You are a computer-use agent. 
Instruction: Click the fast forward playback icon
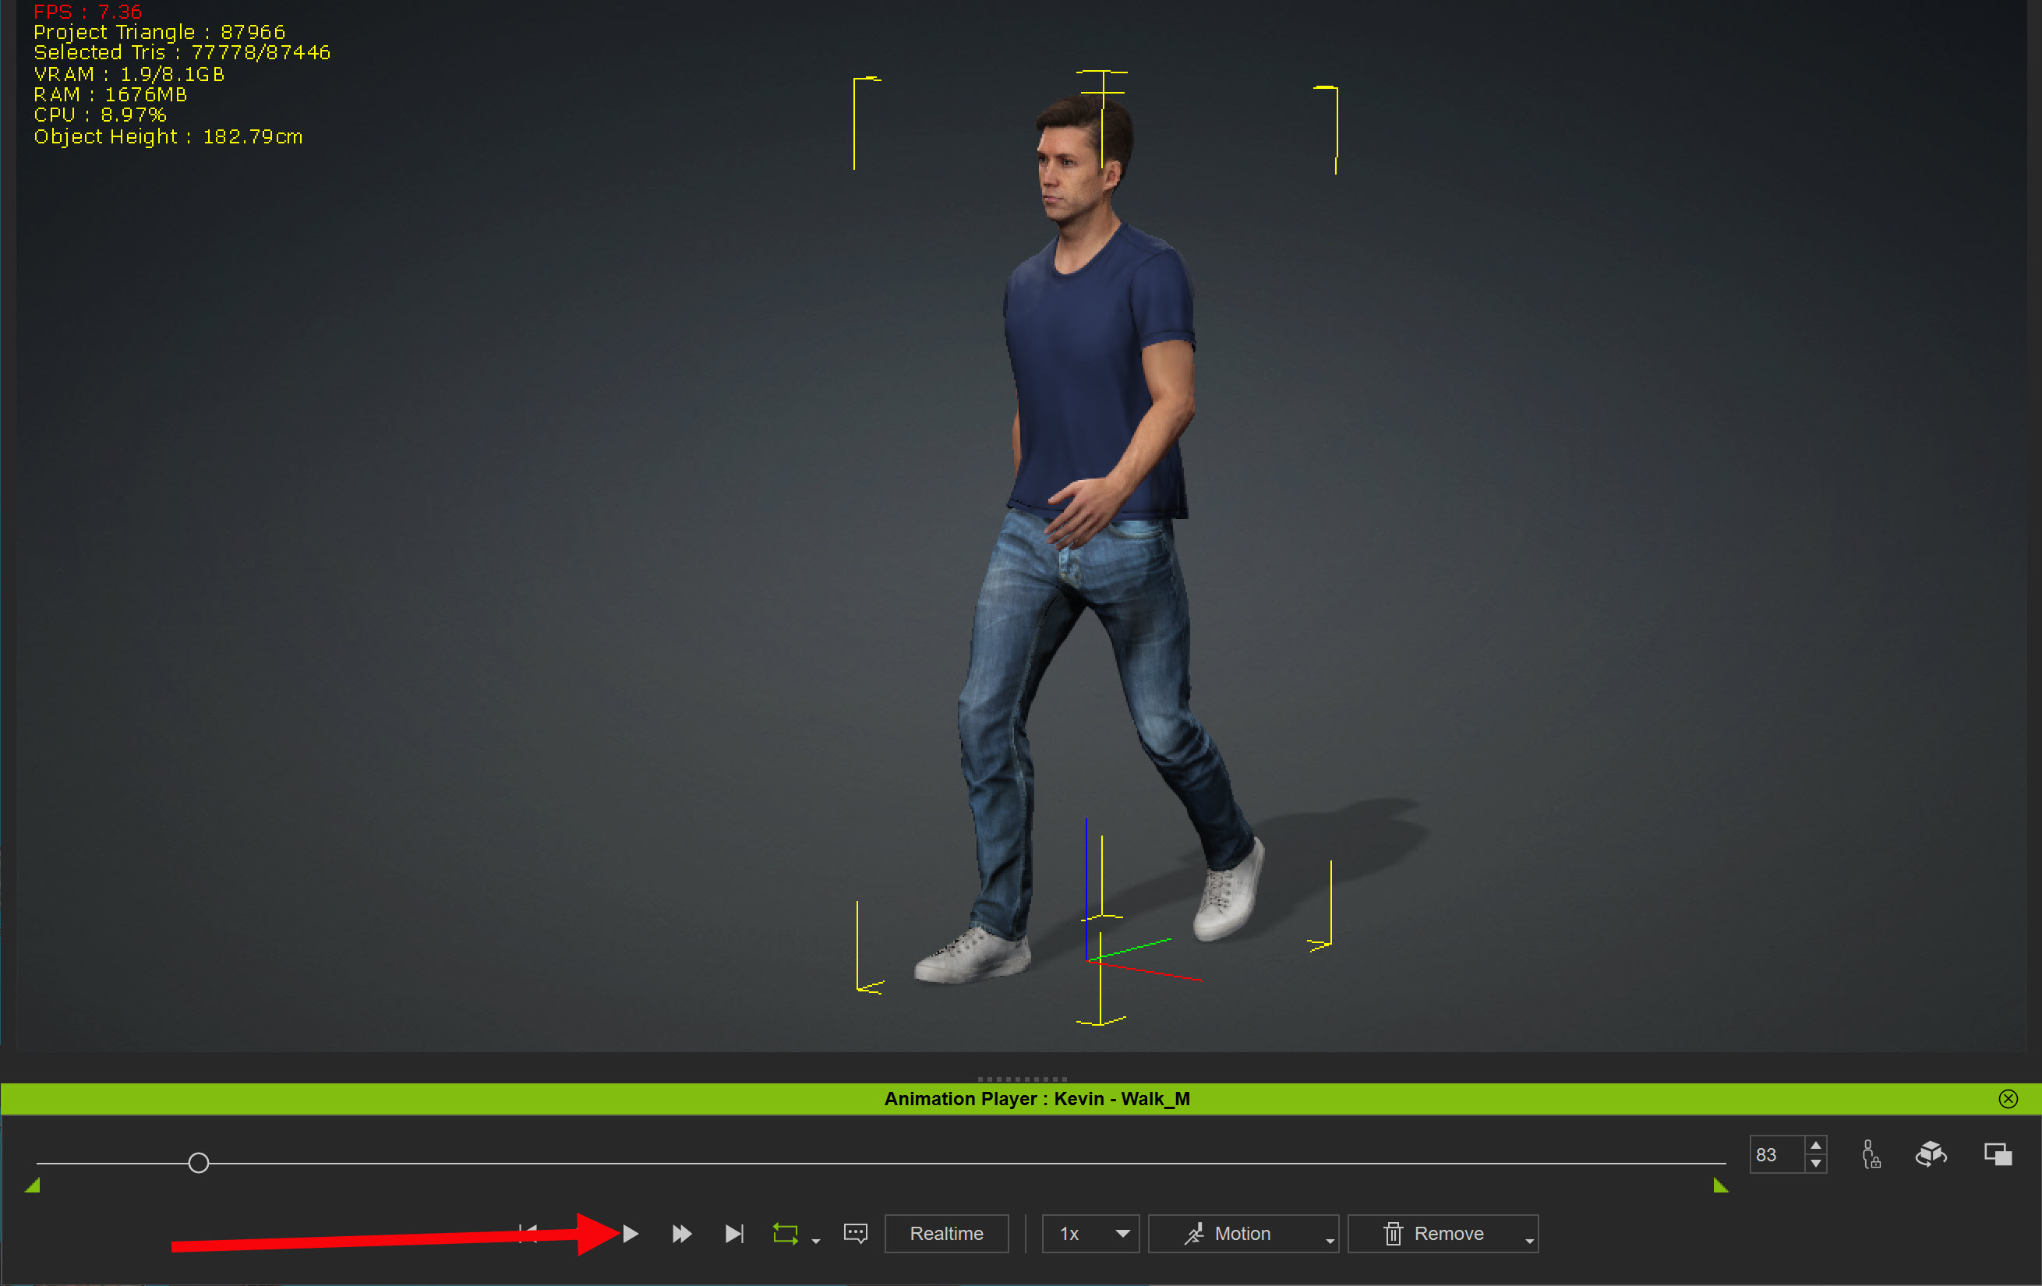click(x=681, y=1234)
